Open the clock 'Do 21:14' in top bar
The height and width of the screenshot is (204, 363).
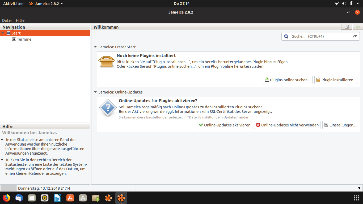[181, 3]
